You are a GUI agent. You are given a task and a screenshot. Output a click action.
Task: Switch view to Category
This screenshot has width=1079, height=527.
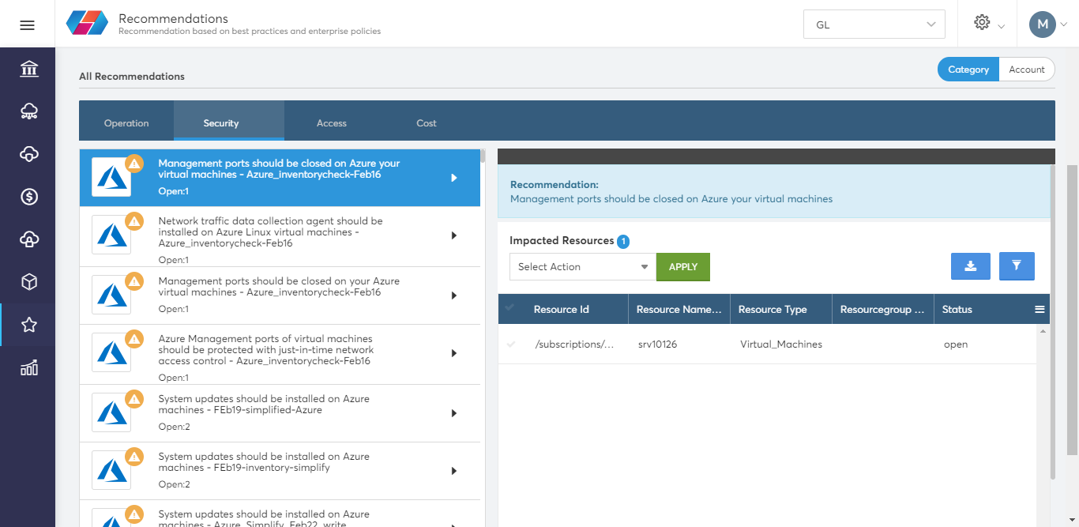[x=968, y=70]
